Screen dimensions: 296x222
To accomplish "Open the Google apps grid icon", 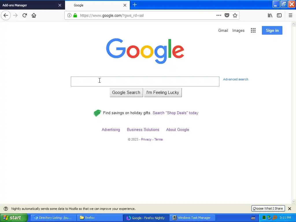I will click(x=253, y=30).
